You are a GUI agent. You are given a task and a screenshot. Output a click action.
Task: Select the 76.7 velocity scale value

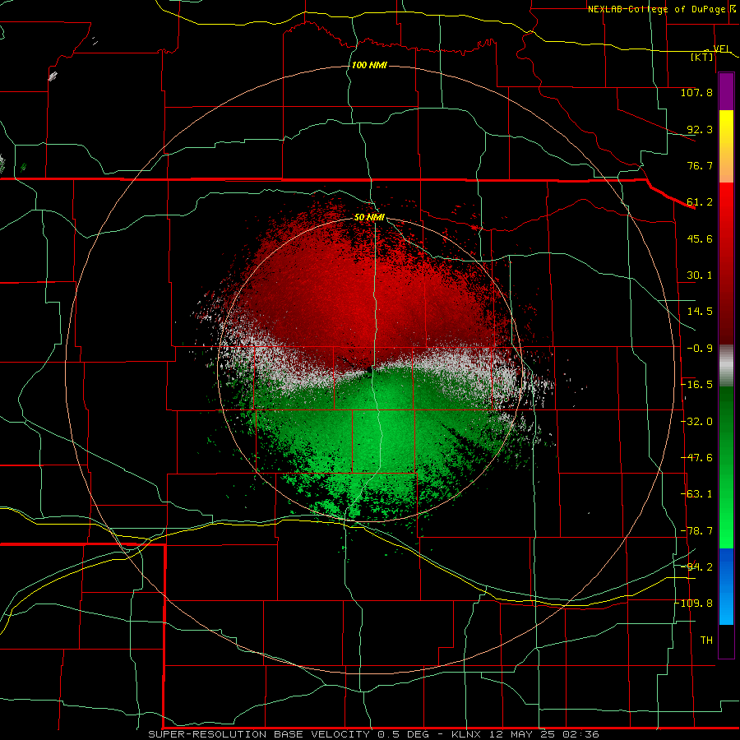coord(700,165)
